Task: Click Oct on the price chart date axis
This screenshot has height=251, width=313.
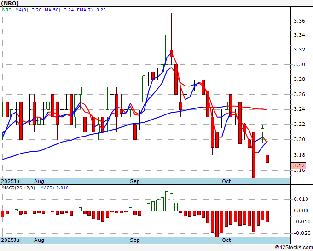Action: pos(226,181)
